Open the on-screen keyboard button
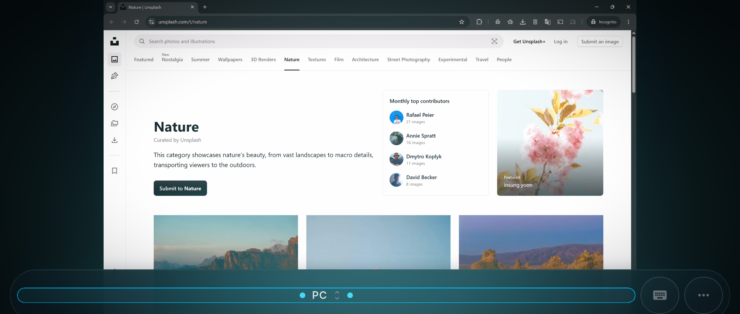The image size is (740, 314). coord(660,295)
